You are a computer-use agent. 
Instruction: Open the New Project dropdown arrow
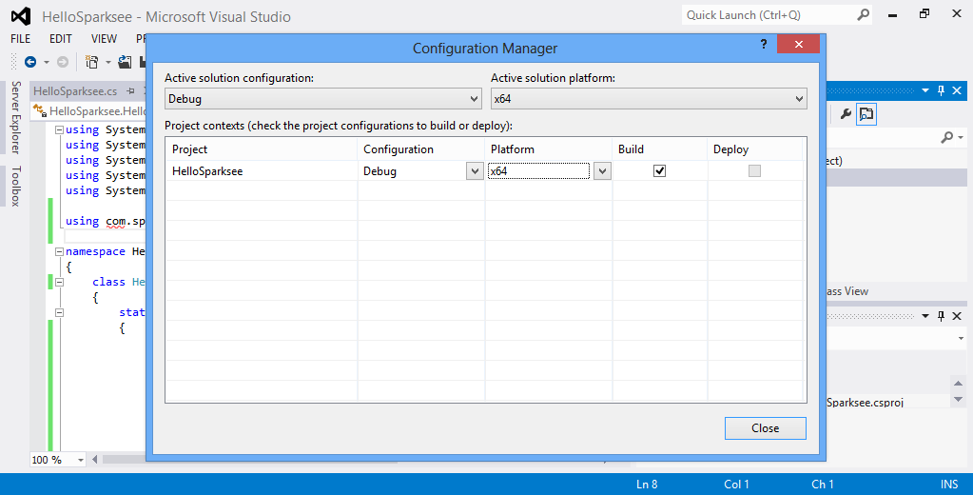click(108, 62)
